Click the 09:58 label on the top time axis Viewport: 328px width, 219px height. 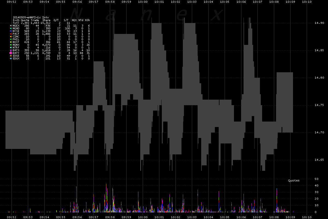[x=110, y=2]
